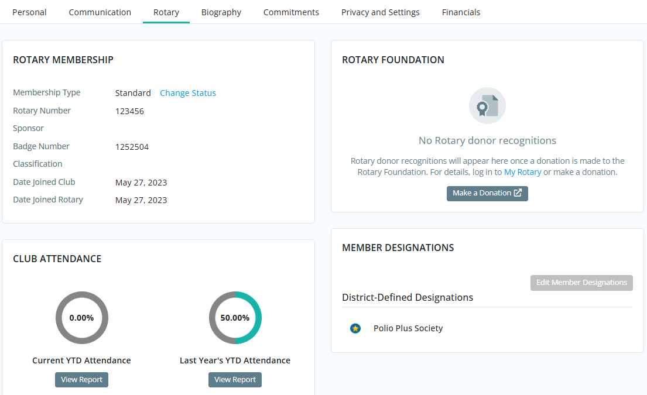Click the No Rotary donor recognitions message
Image resolution: width=647 pixels, height=395 pixels.
(487, 140)
